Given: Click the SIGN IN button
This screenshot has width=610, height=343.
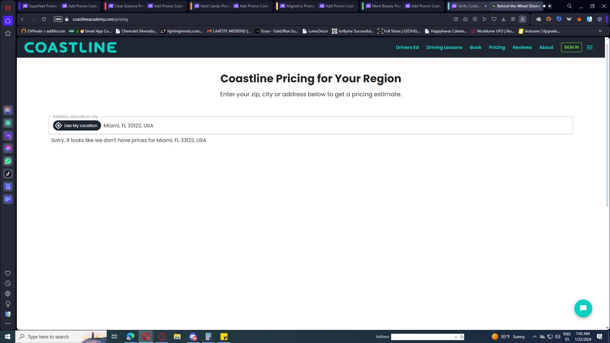Looking at the screenshot, I should click(x=571, y=47).
